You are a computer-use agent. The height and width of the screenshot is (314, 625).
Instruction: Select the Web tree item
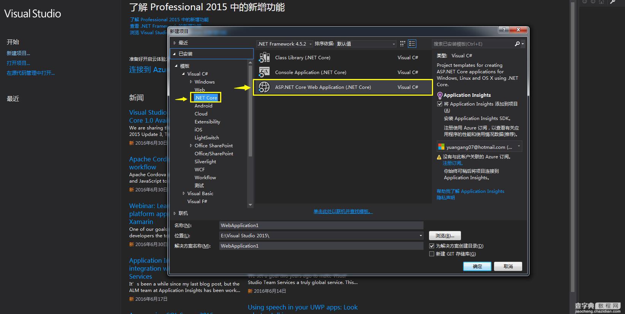click(x=200, y=90)
